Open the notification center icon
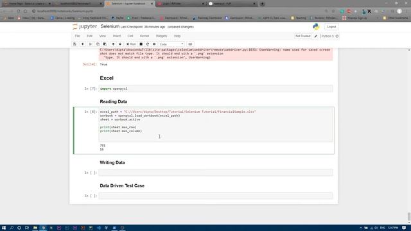This screenshot has height=231, width=411. click(404, 228)
